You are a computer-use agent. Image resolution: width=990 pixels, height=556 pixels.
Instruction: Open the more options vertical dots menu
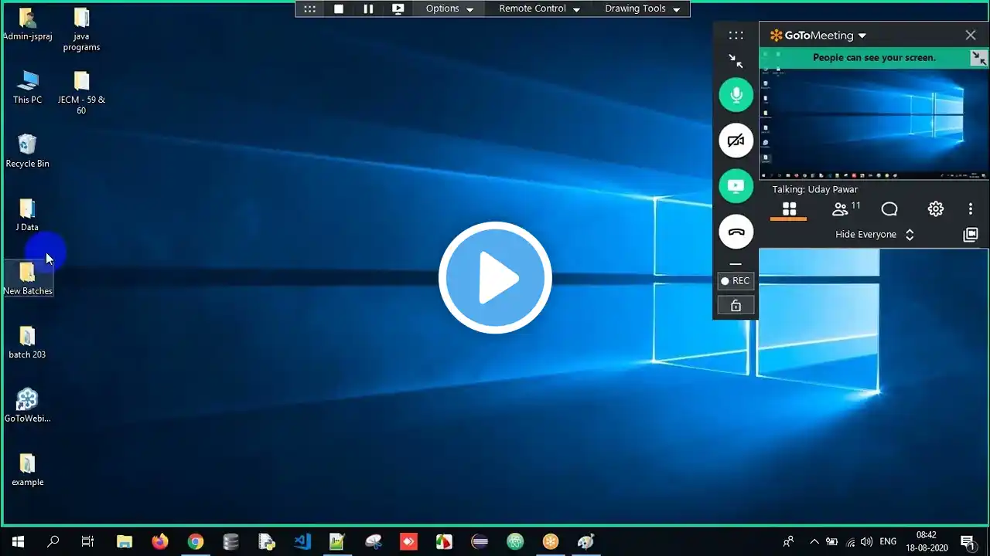coord(971,209)
